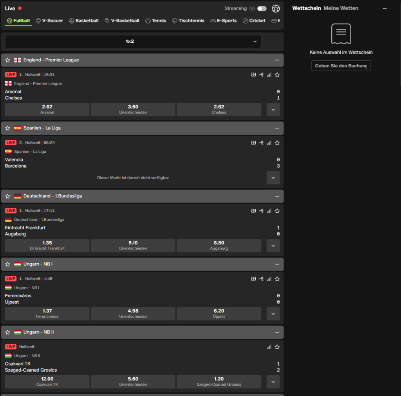
Task: Favorite the Ferencváros vs Újpest match
Action: [x=277, y=279]
